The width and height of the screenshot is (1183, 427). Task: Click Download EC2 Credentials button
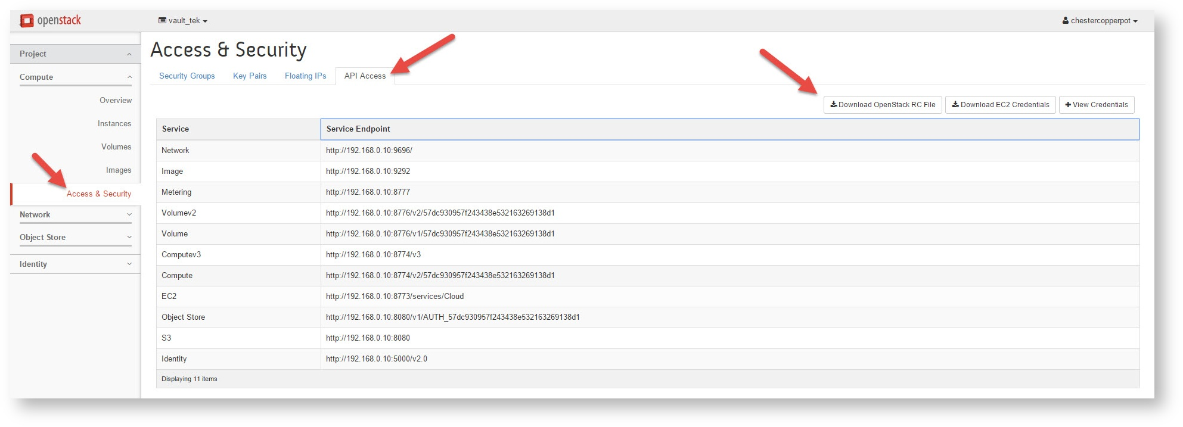(x=1000, y=105)
